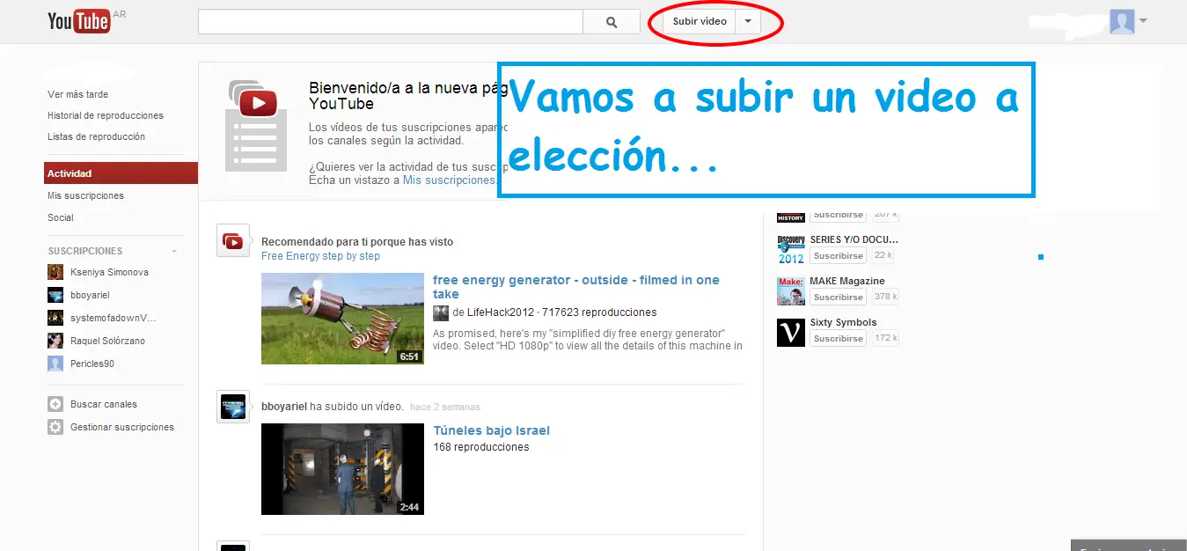Open the bboyariel name in the feed
The width and height of the screenshot is (1187, 551).
pos(284,407)
